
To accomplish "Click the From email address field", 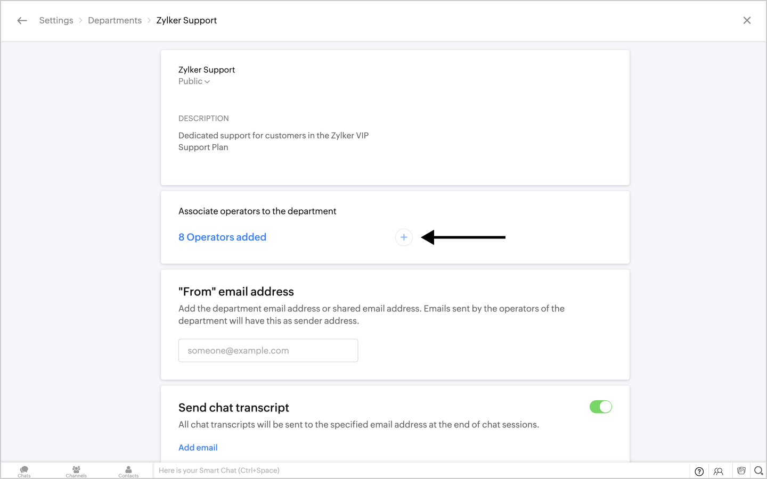I will (x=268, y=351).
